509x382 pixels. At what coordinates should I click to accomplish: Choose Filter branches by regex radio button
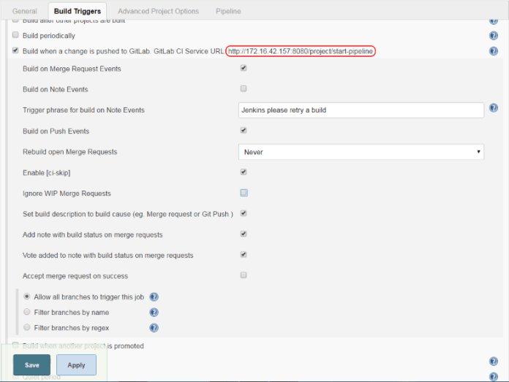(x=27, y=328)
